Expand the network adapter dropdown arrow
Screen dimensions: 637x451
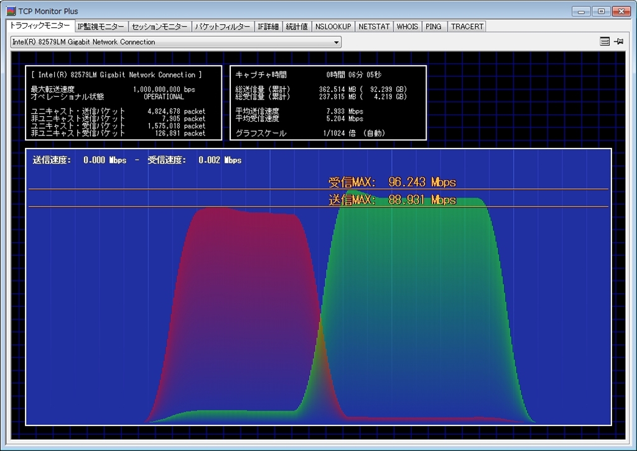coord(337,42)
